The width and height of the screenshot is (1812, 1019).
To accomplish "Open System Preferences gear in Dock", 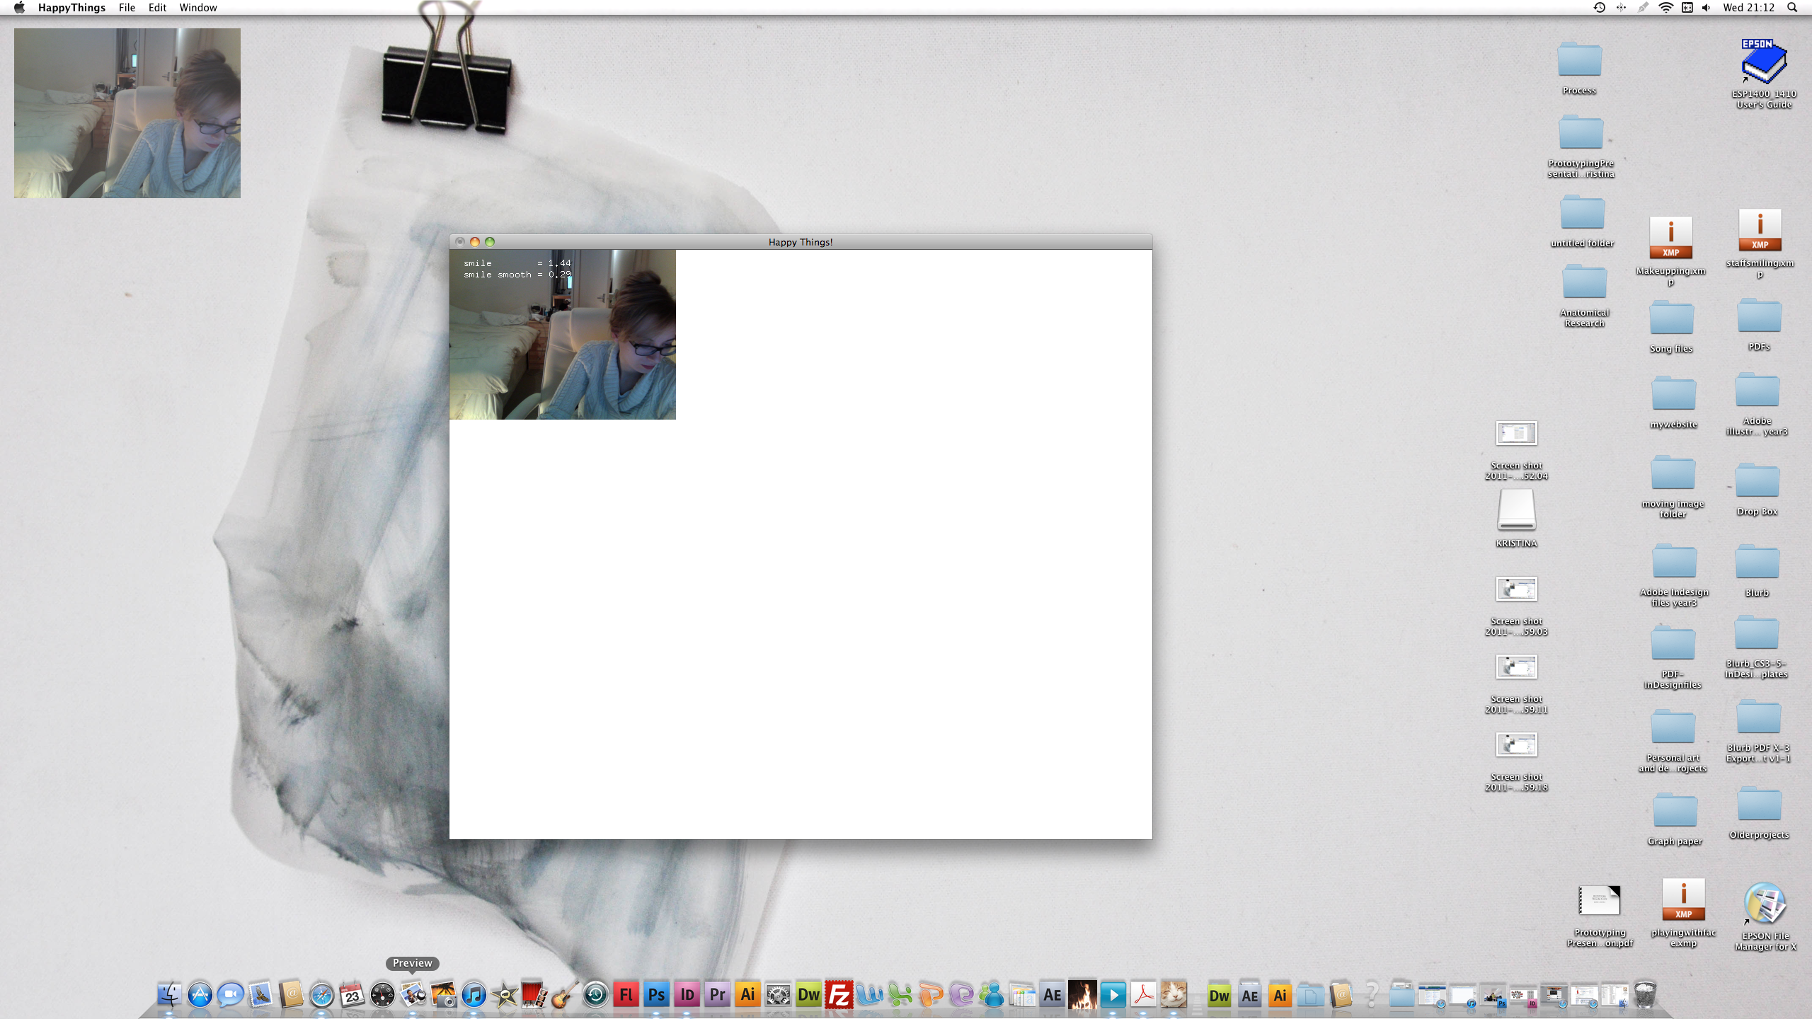I will pyautogui.click(x=778, y=995).
